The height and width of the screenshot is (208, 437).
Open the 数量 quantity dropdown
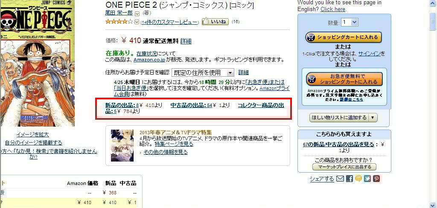pos(350,22)
